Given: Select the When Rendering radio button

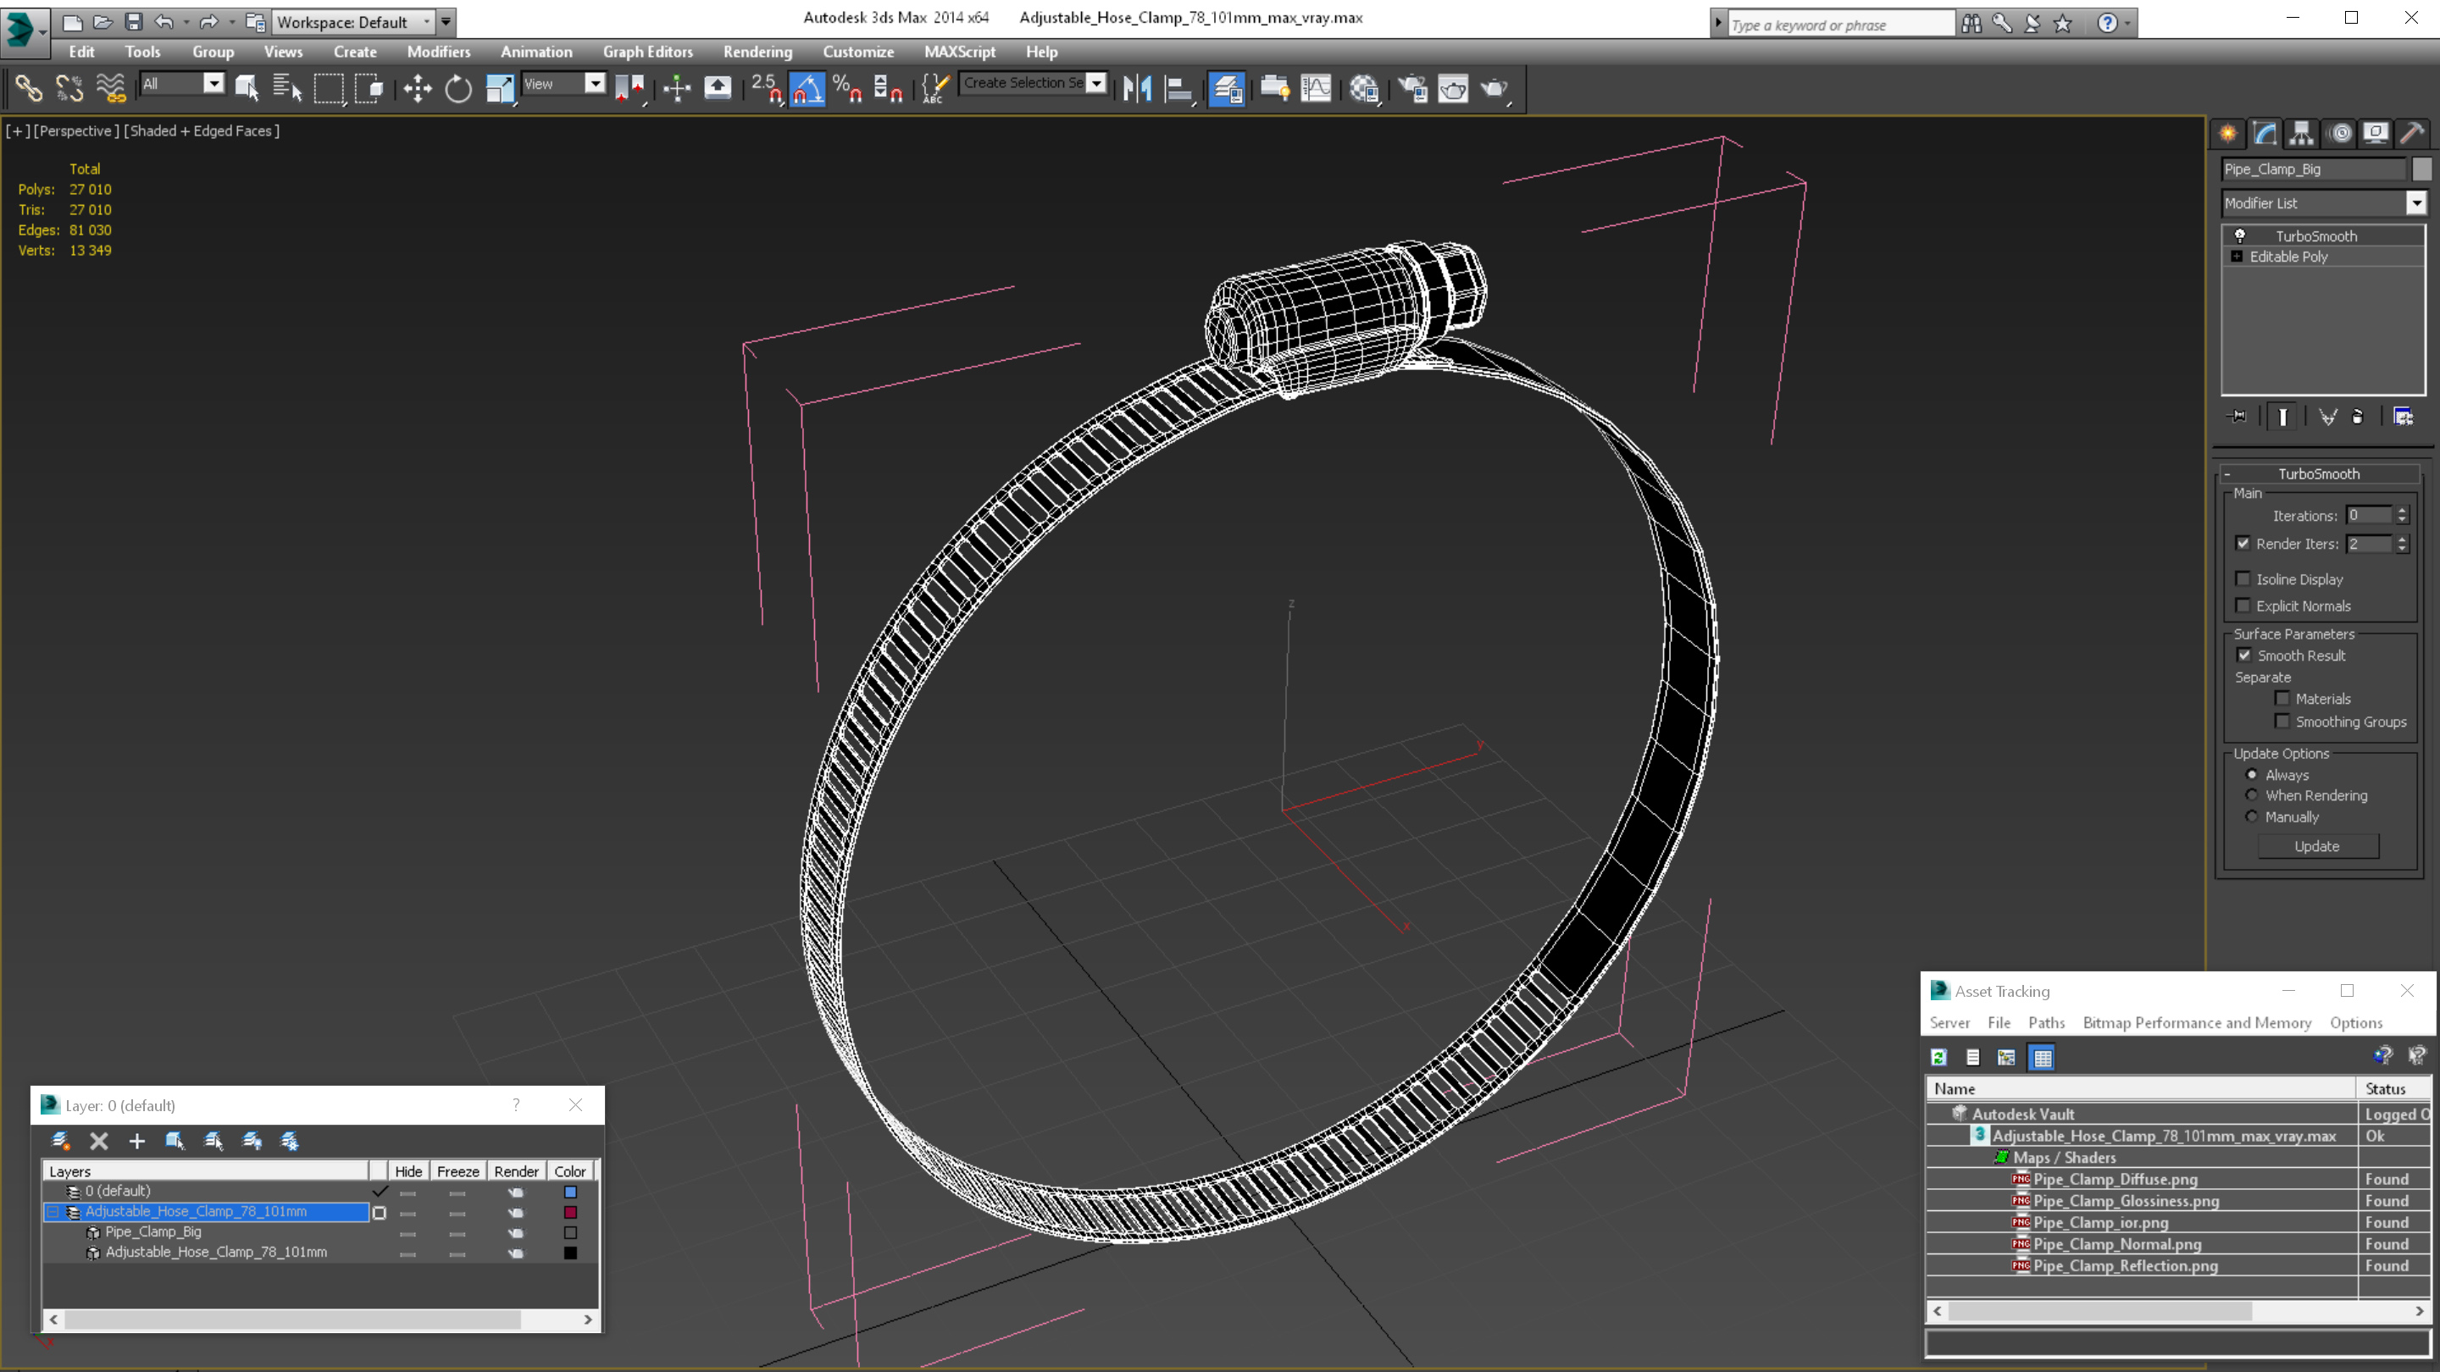Looking at the screenshot, I should click(2253, 795).
